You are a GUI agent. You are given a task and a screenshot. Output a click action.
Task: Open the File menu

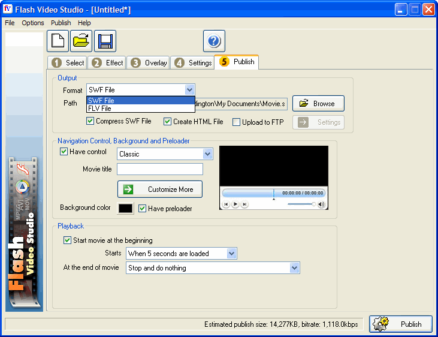coord(10,23)
